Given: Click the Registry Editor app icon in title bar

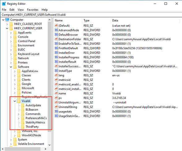Looking at the screenshot, I should click(4, 4).
